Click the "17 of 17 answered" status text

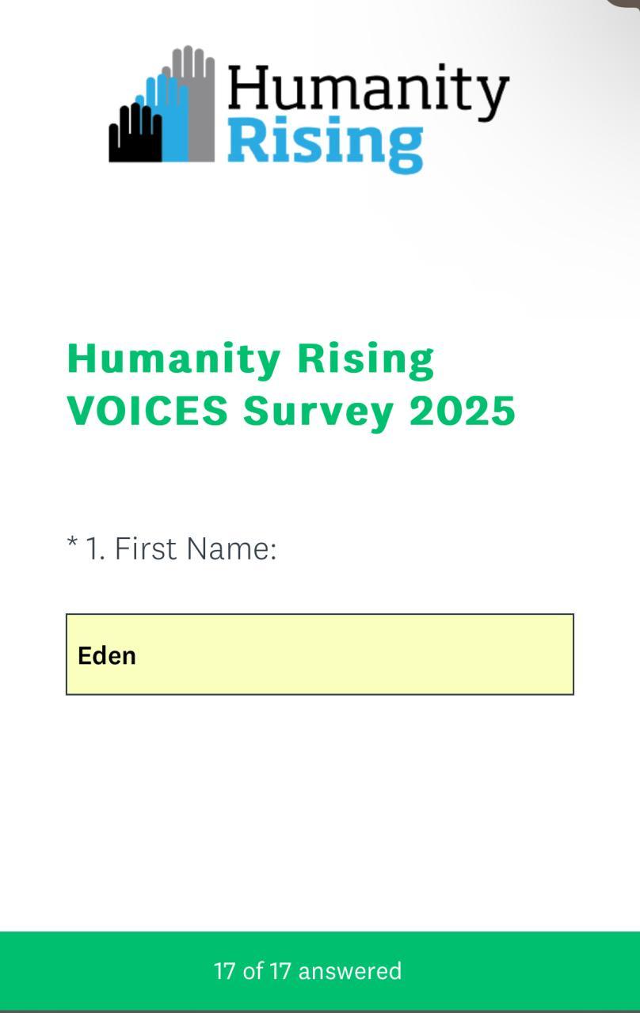(x=307, y=971)
